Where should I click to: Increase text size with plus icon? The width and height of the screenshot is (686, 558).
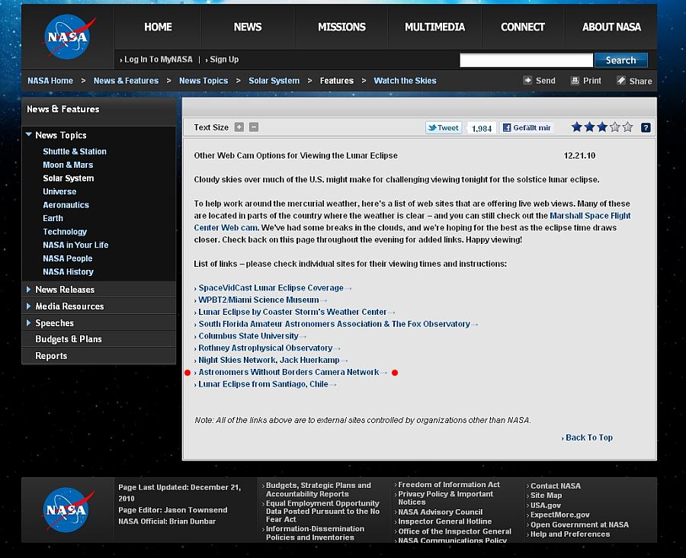point(239,127)
